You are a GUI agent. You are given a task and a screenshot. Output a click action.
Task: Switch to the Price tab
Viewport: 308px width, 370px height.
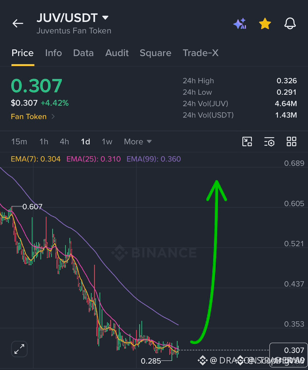[x=23, y=53]
